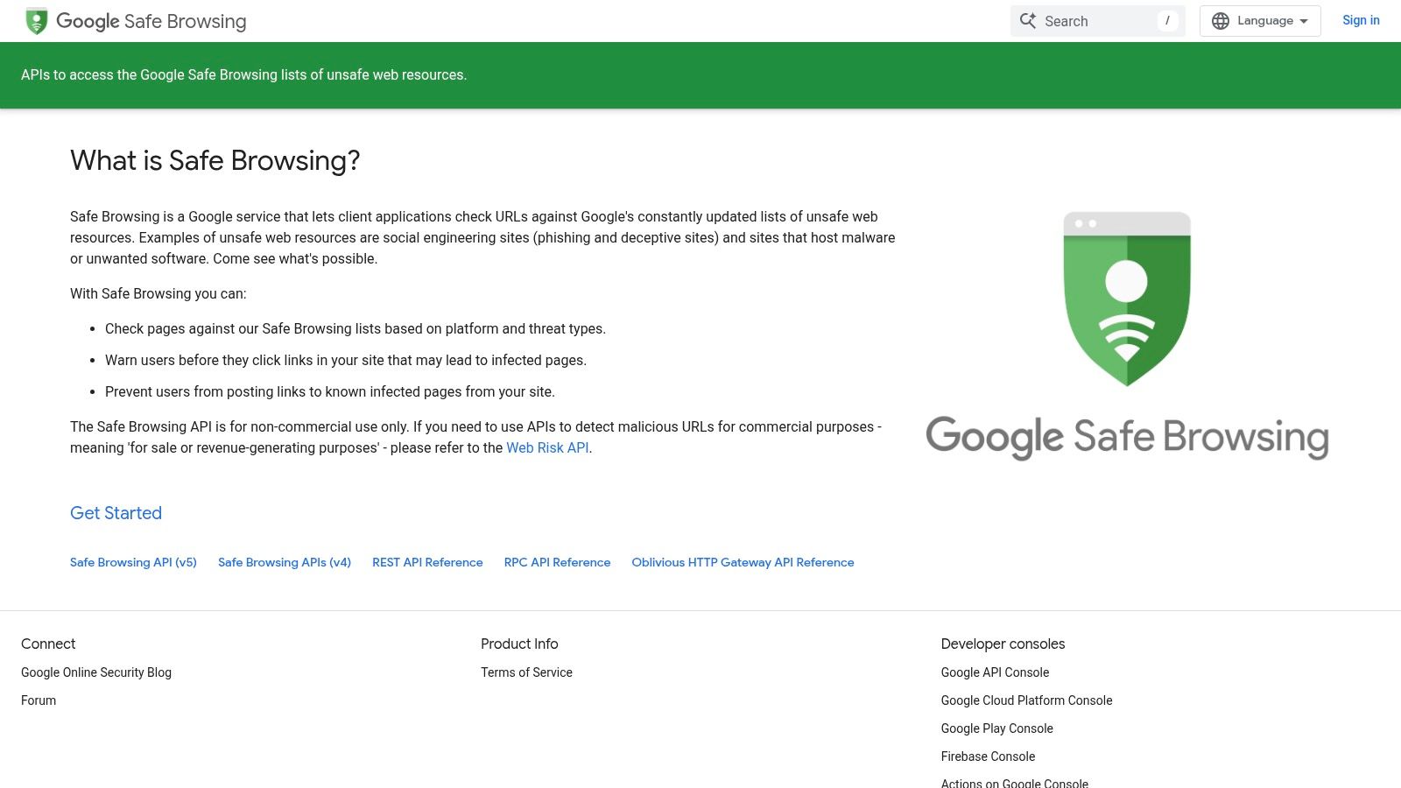Open the Web Risk API link
This screenshot has height=788, width=1401.
547,447
